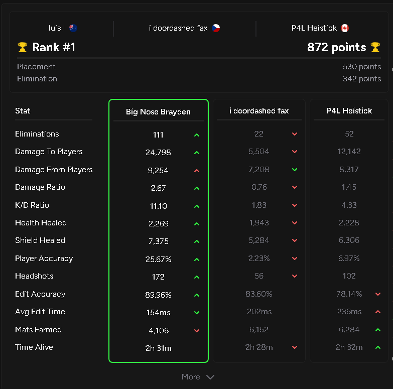Click red arrow beside 56 headshots

tap(295, 276)
